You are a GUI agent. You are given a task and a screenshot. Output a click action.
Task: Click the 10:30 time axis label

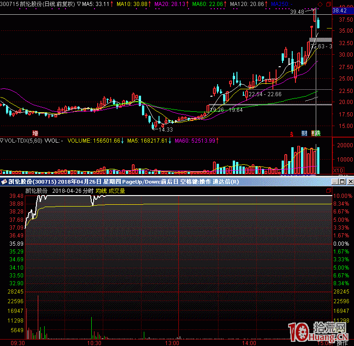tap(94, 343)
